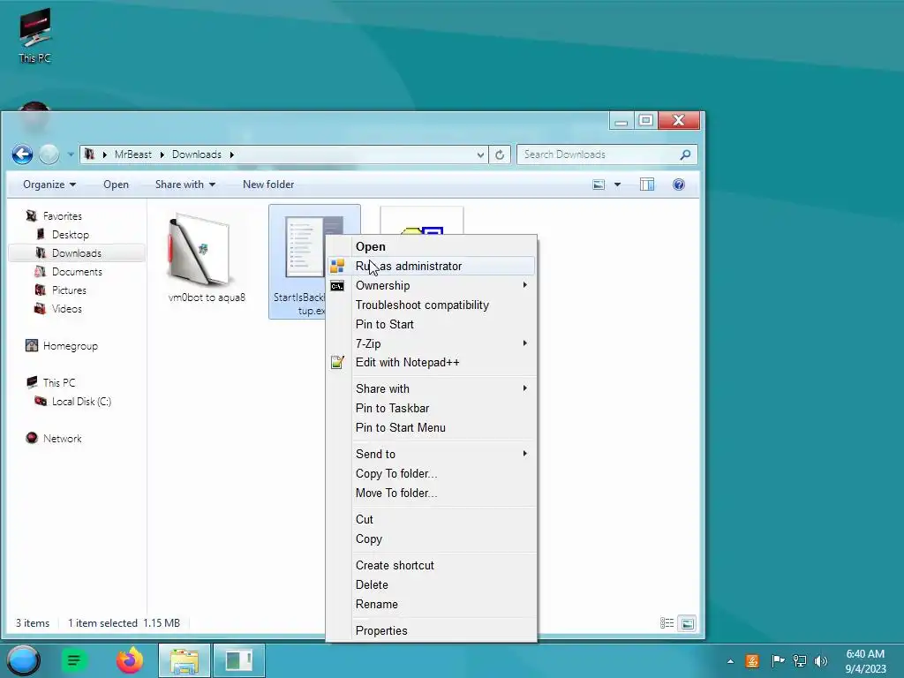This screenshot has height=678, width=904.
Task: Click MrBeast in the address breadcrumb
Action: point(132,154)
